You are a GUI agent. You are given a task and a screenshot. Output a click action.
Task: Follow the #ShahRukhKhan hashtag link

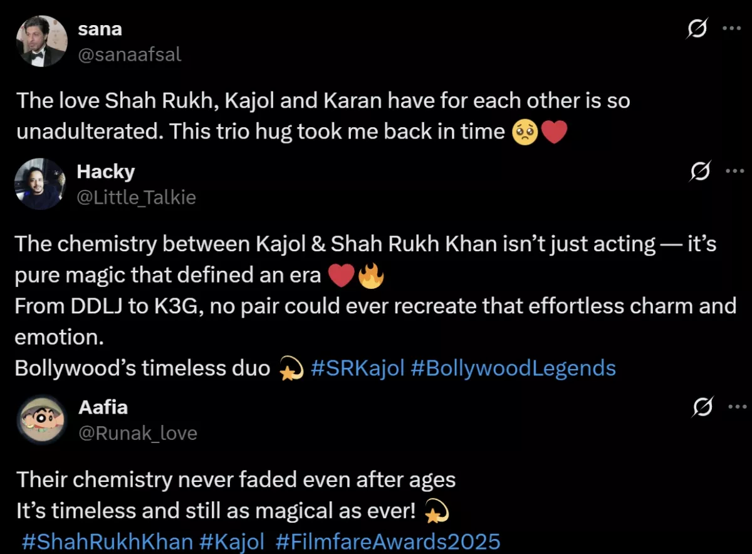[107, 541]
